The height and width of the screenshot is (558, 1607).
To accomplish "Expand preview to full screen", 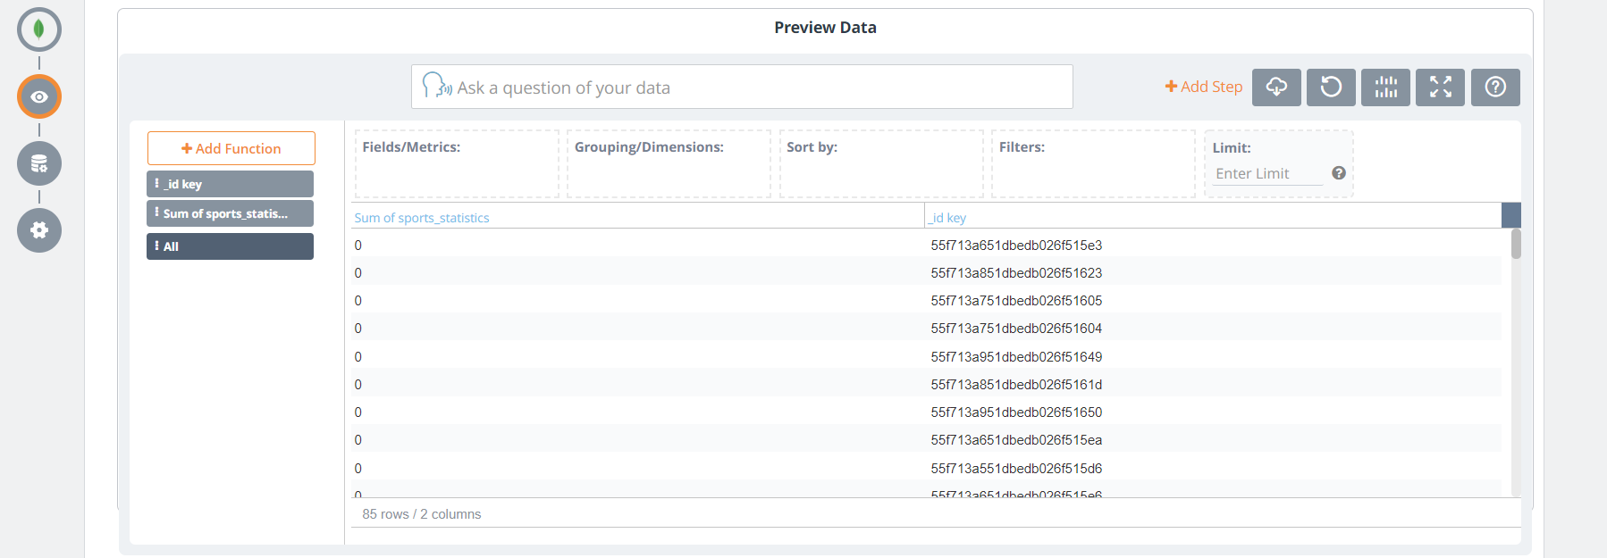I will [x=1440, y=87].
